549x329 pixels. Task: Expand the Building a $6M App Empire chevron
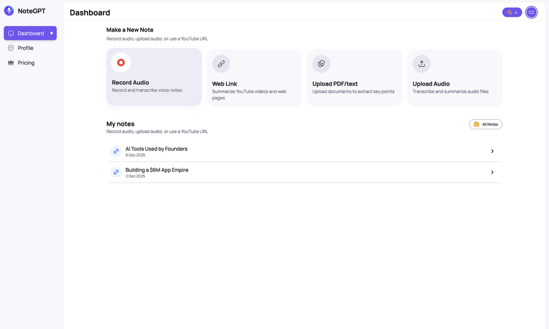492,172
